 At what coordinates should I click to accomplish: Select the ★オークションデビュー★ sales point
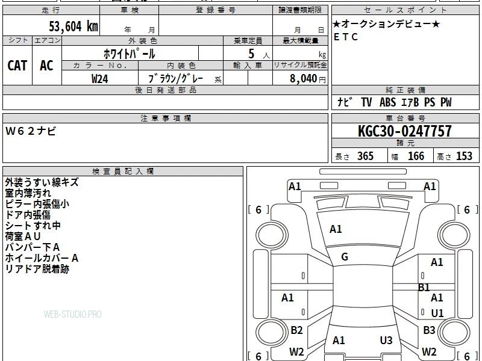pos(387,24)
